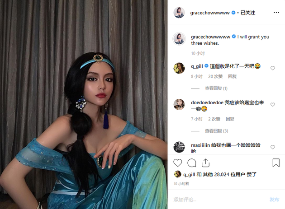Image resolution: width=285 pixels, height=209 pixels.
Task: Like maxiiiiin's comment heart
Action: (x=273, y=147)
